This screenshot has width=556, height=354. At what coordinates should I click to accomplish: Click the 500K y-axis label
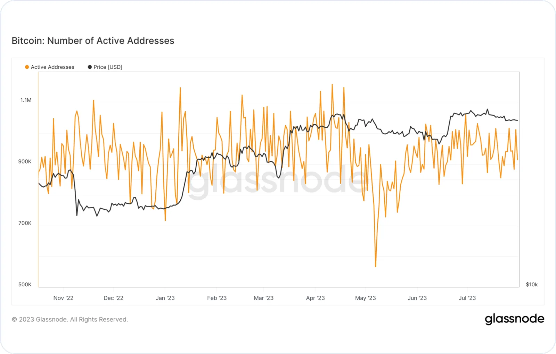25,285
